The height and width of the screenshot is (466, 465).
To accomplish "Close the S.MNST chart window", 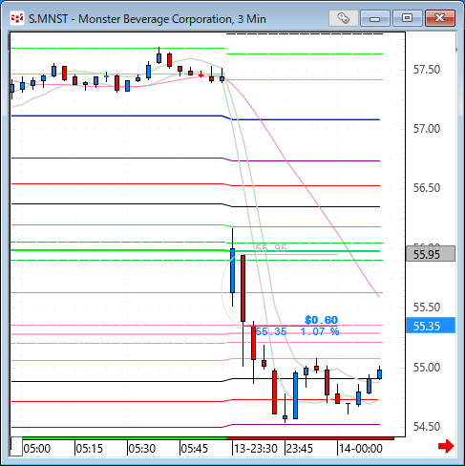I will pos(440,18).
